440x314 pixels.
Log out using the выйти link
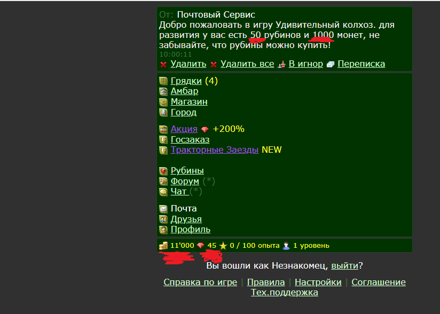pyautogui.click(x=344, y=265)
